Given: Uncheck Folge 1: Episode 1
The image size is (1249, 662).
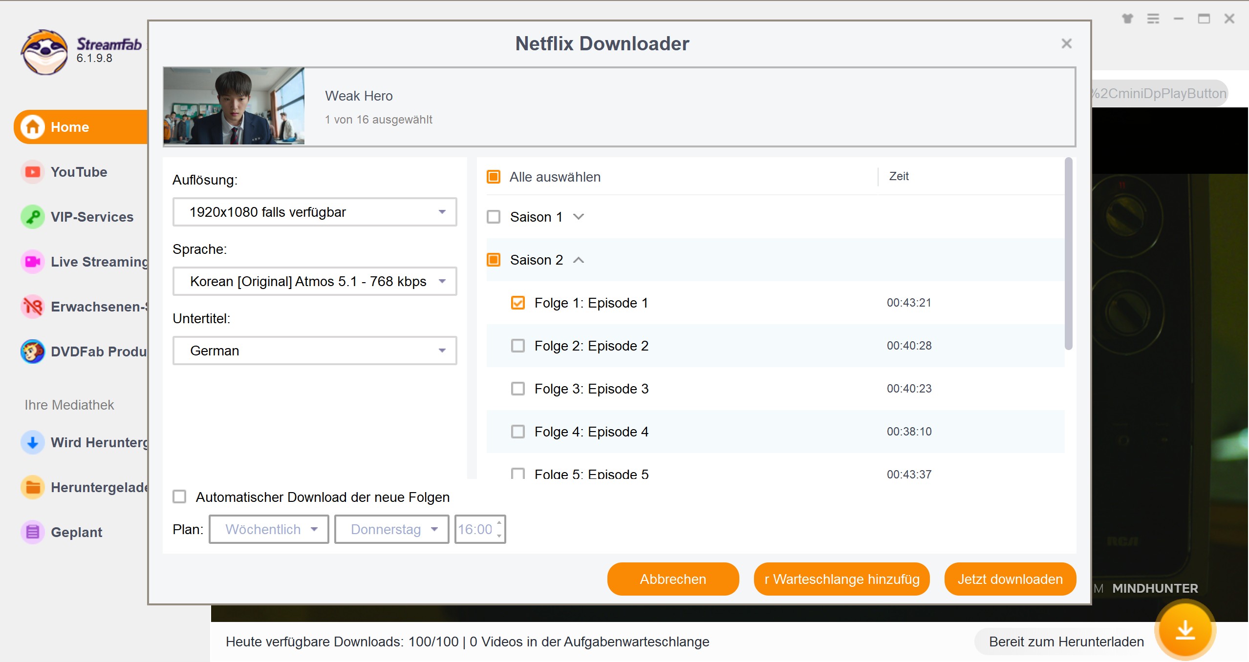Looking at the screenshot, I should [518, 303].
